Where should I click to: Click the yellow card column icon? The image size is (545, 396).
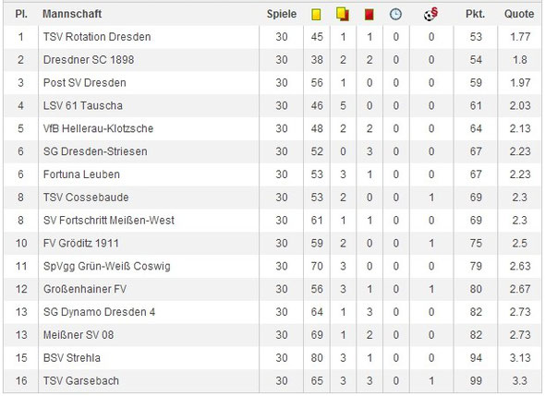(x=316, y=15)
